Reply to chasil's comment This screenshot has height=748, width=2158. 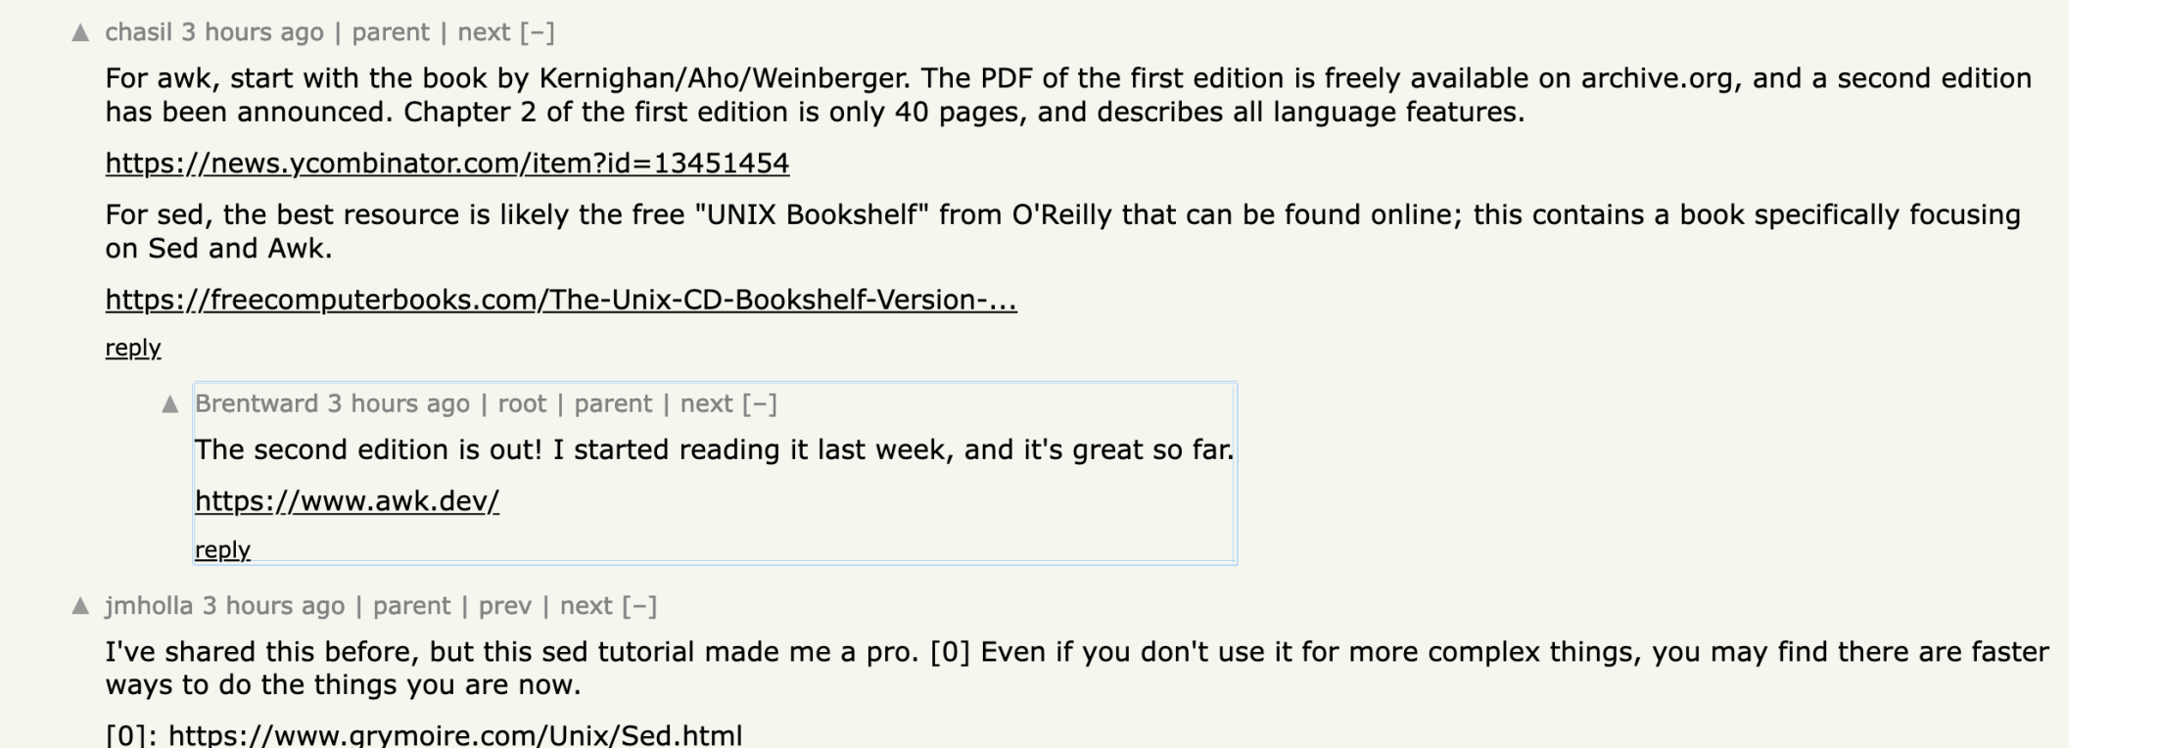pyautogui.click(x=132, y=348)
